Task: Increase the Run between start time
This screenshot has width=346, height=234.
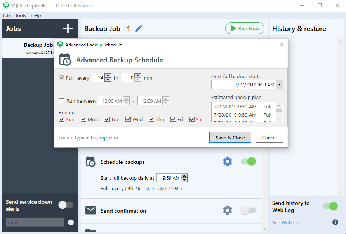Action: pyautogui.click(x=127, y=99)
